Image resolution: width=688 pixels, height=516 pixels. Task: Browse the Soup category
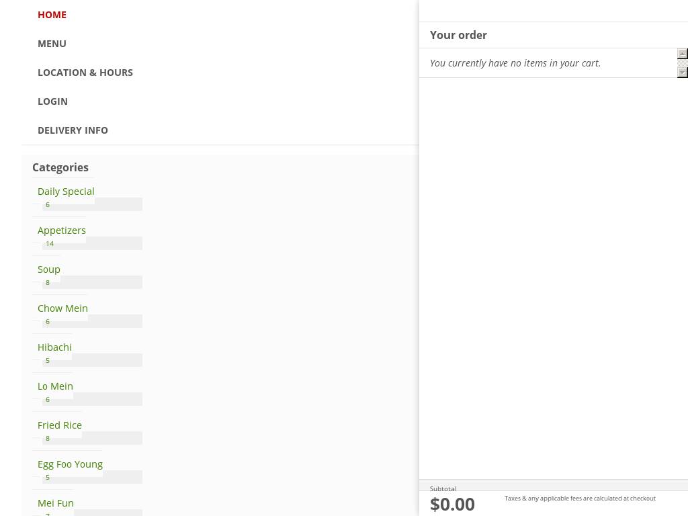49,269
